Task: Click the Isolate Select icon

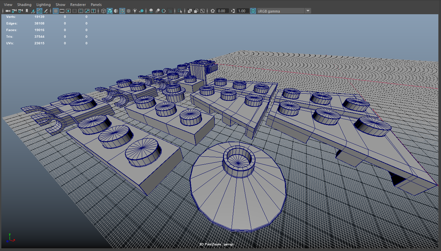Action: coord(180,11)
